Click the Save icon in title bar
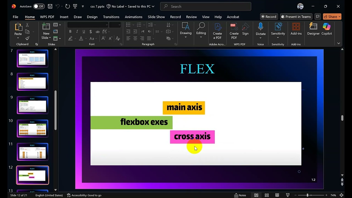The image size is (352, 198). pyautogui.click(x=50, y=6)
